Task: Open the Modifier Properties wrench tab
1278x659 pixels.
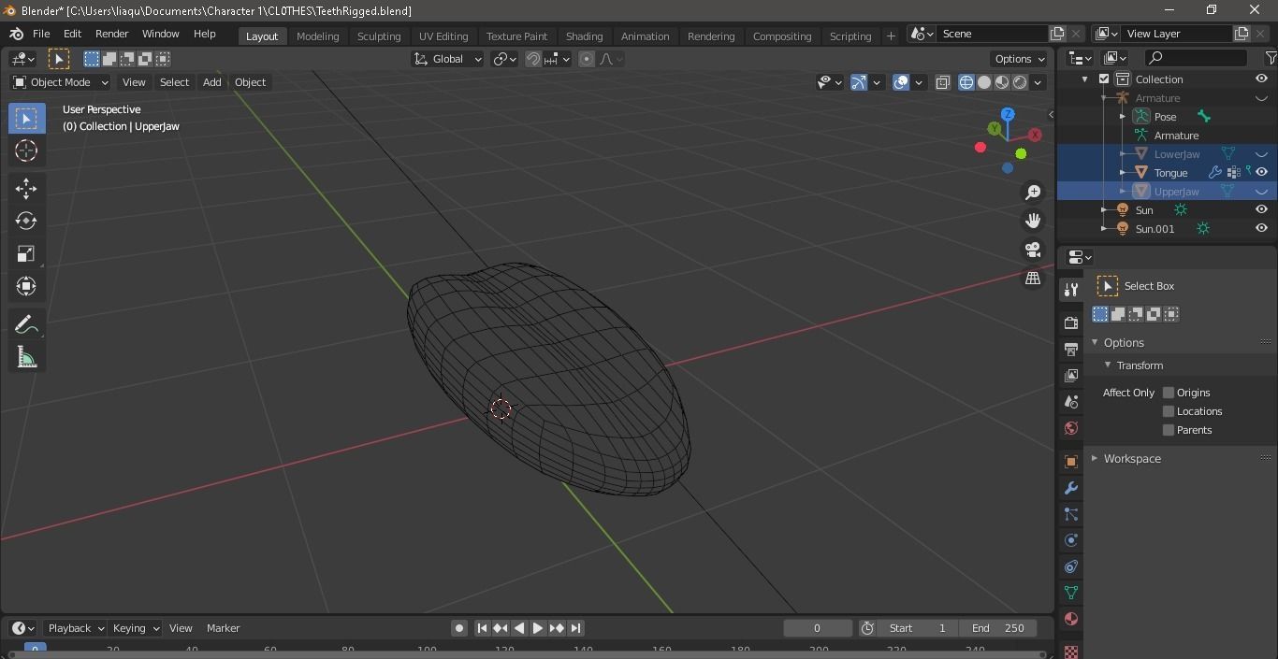Action: (1069, 488)
